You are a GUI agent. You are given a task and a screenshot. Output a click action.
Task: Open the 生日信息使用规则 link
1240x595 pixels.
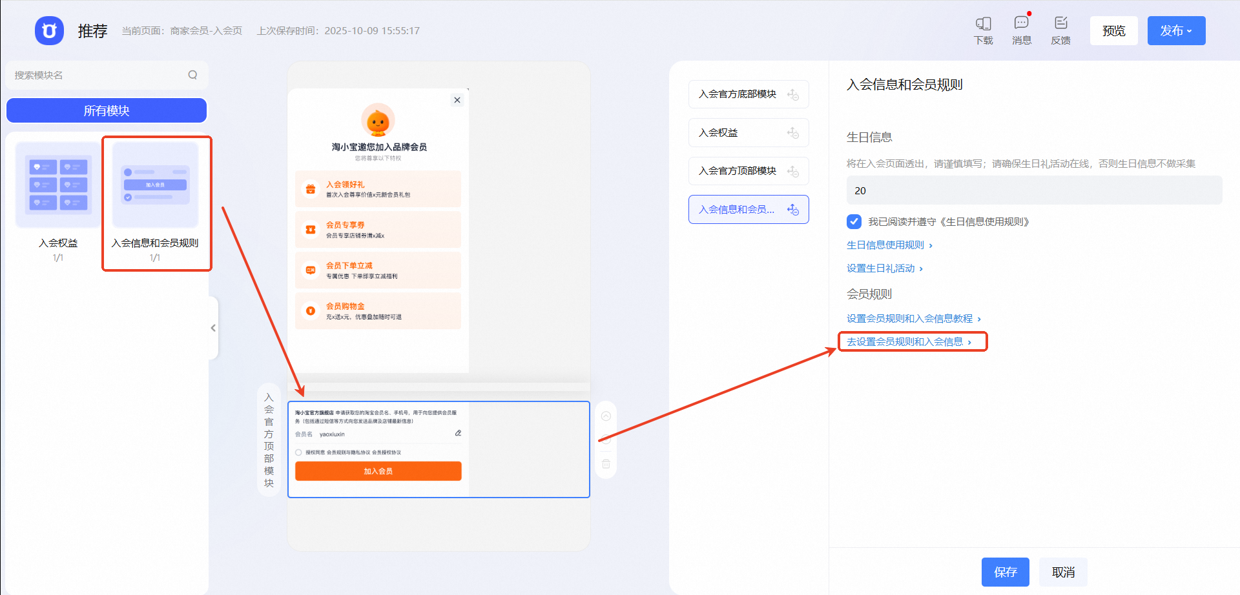click(x=889, y=245)
